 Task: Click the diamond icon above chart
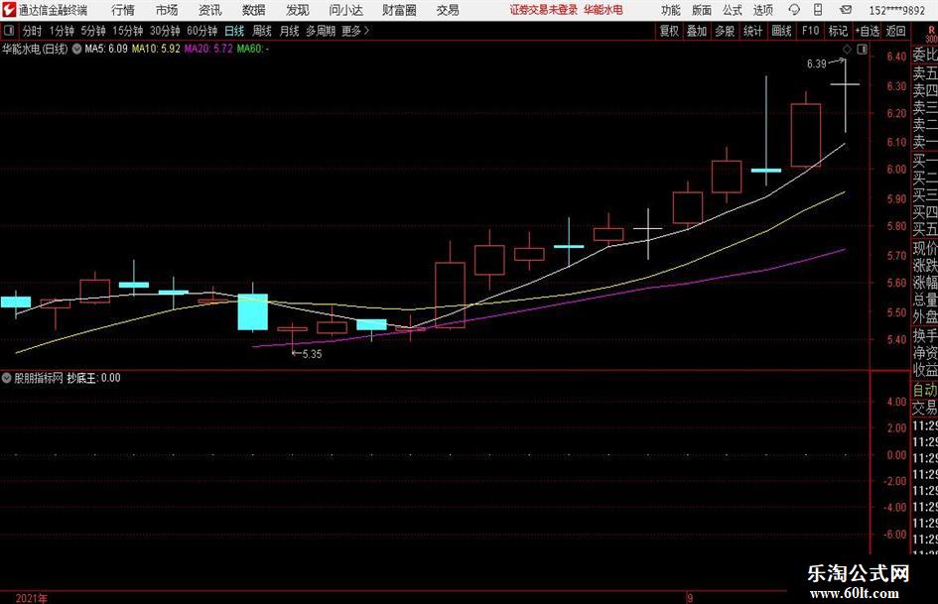coord(847,49)
